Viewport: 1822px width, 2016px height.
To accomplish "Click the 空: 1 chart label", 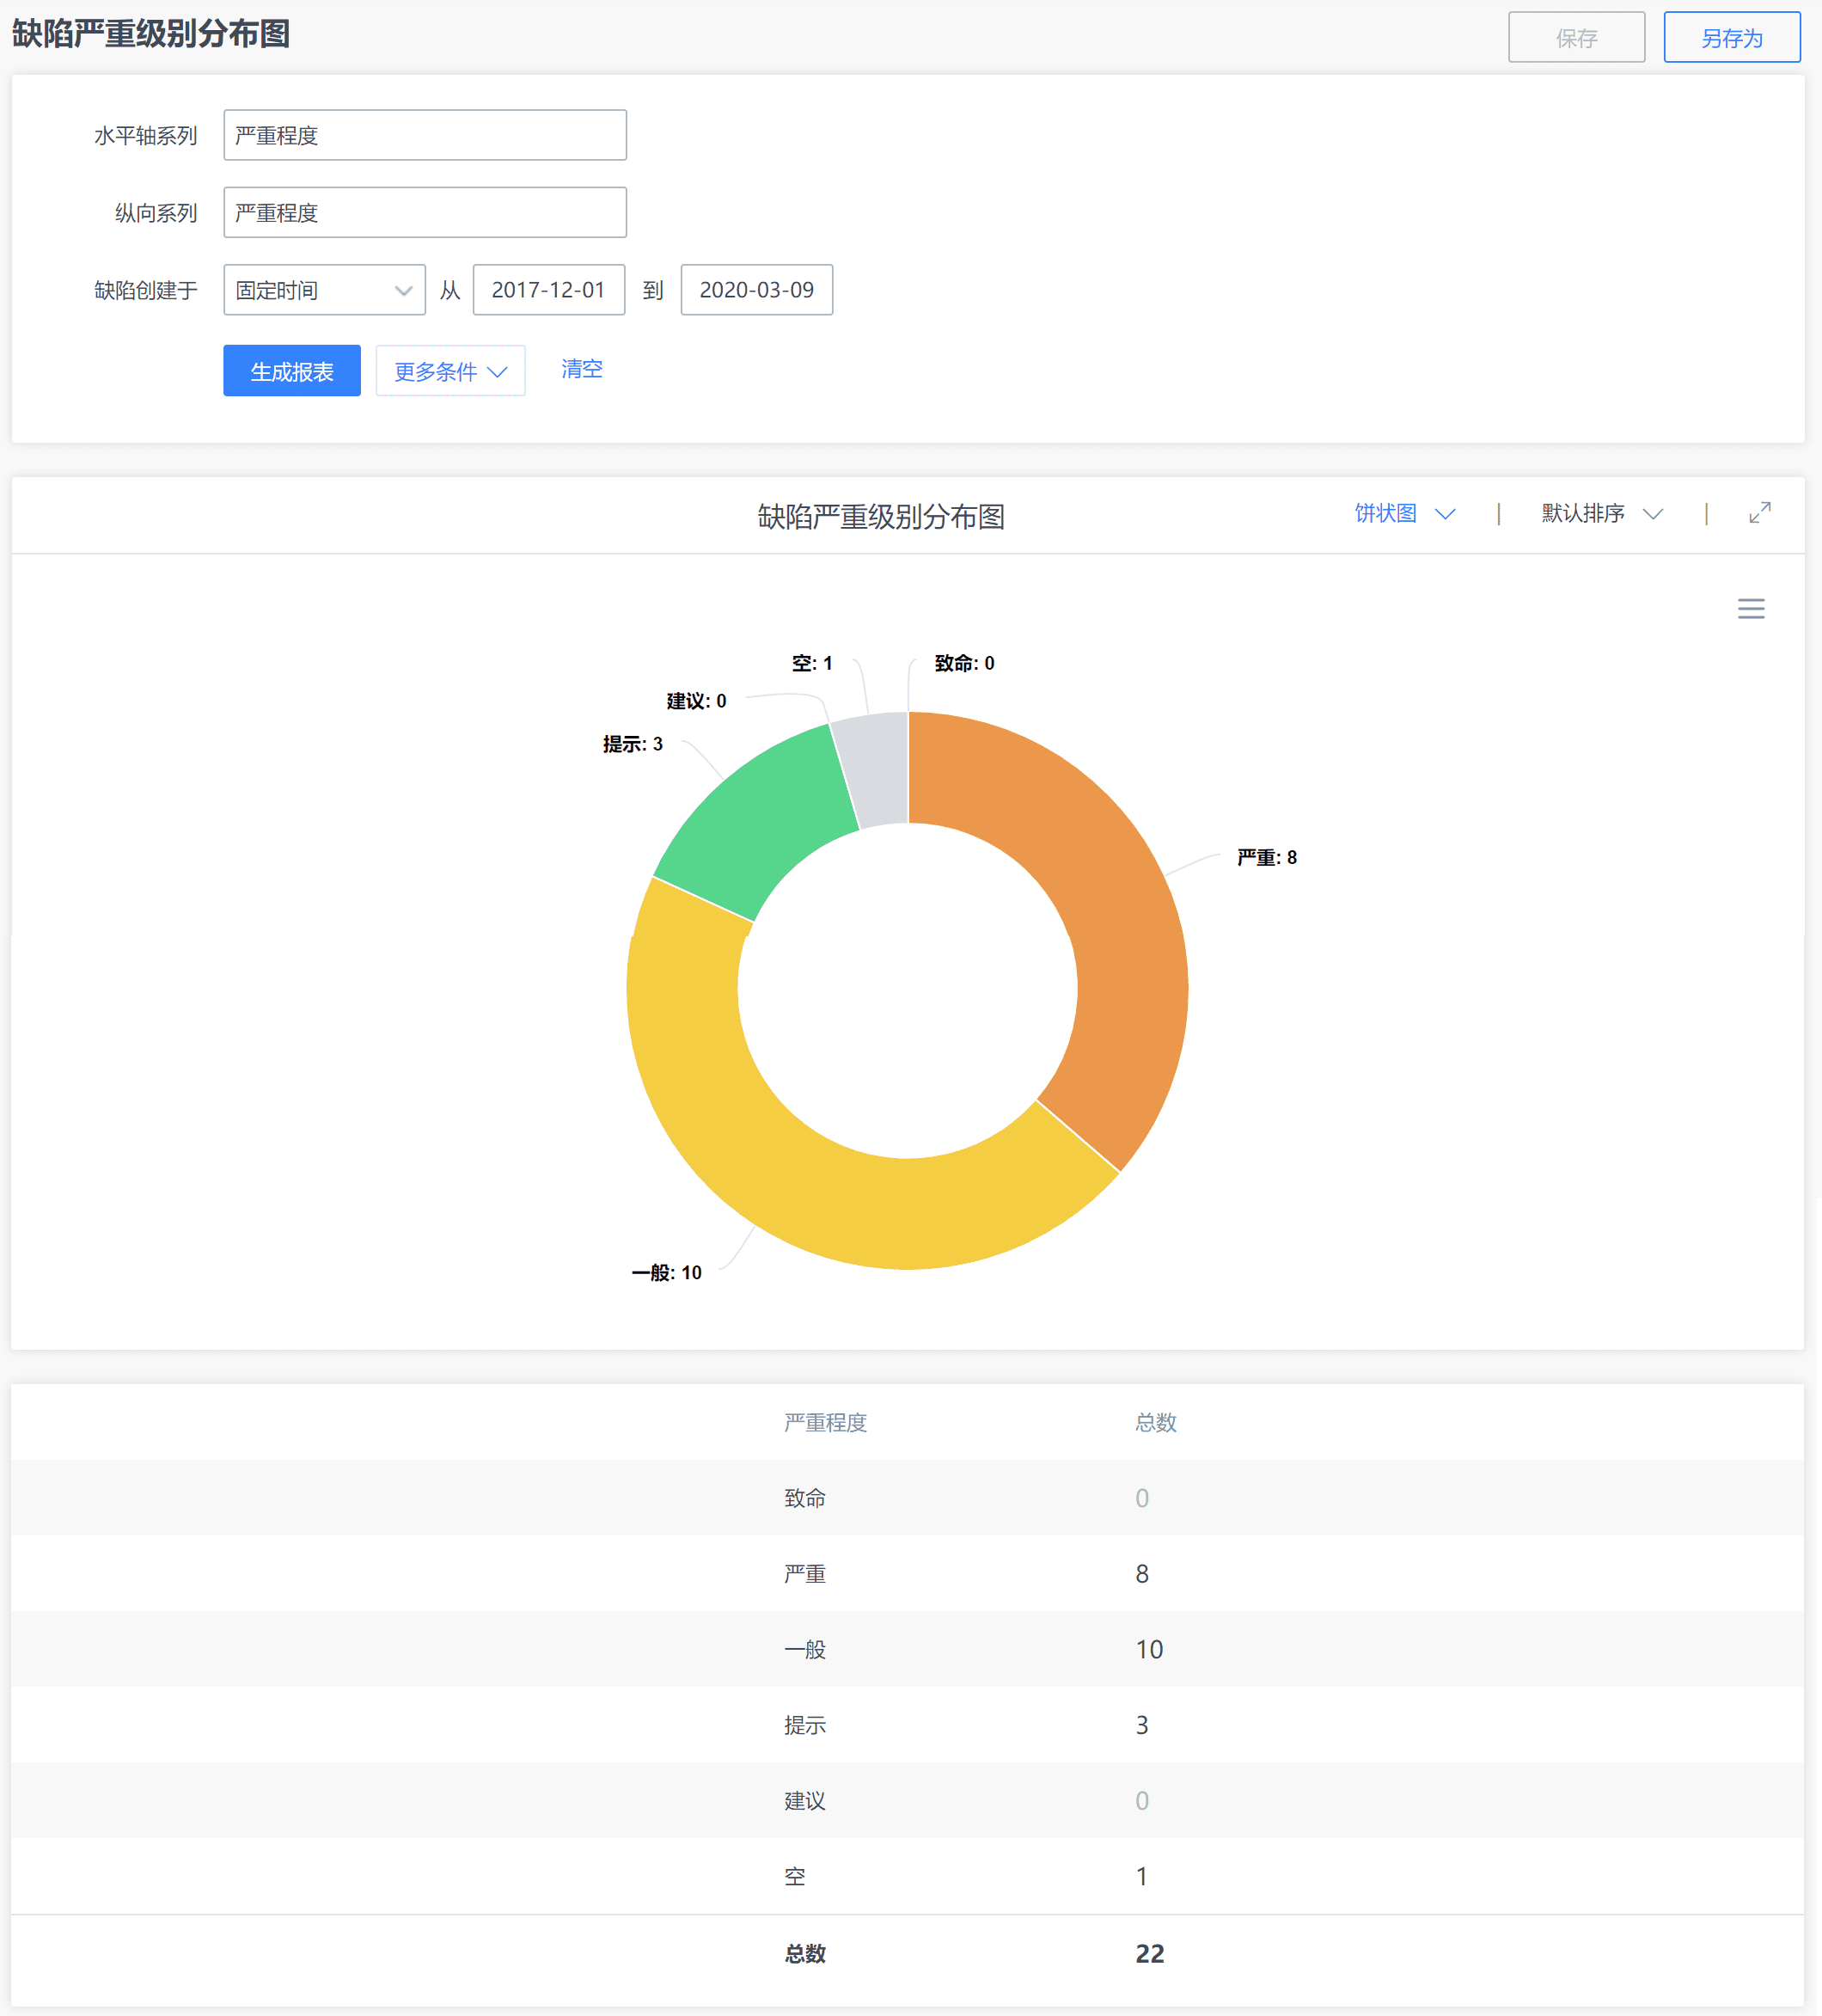I will 811,663.
